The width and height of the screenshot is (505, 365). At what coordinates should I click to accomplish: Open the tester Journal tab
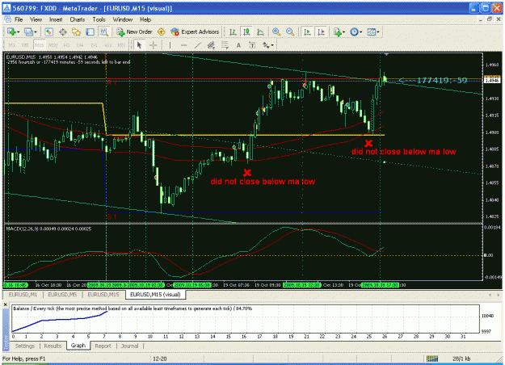(129, 346)
